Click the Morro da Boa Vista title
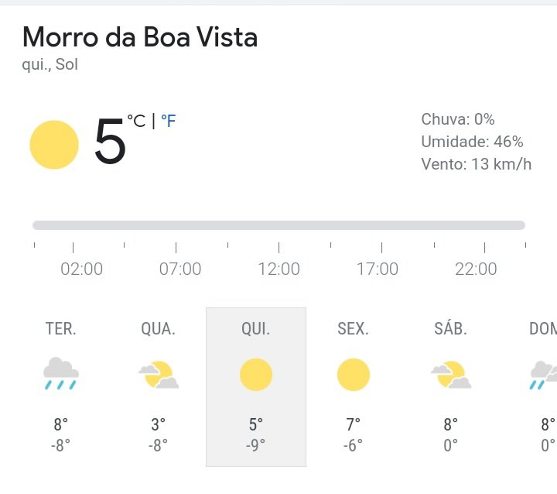This screenshot has height=494, width=557. [x=140, y=37]
